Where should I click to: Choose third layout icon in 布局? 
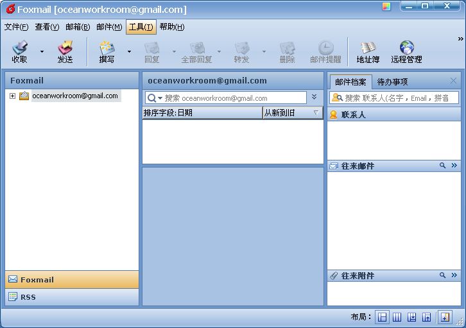pyautogui.click(x=411, y=317)
